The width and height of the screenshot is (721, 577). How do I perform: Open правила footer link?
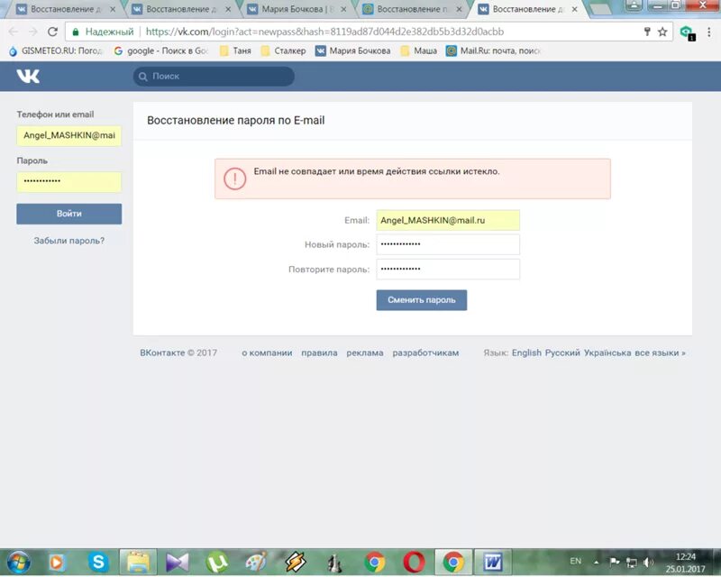(x=319, y=353)
